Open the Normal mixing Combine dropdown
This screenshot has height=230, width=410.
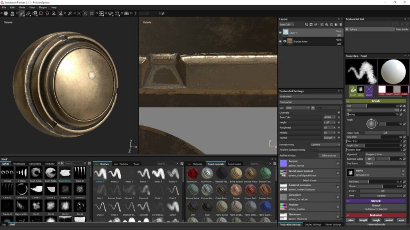[x=325, y=145]
